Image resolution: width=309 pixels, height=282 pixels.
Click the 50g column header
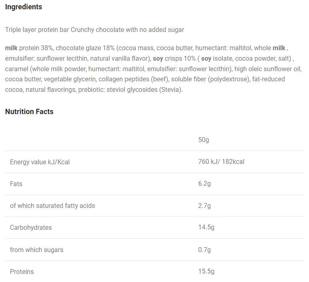coord(203,140)
